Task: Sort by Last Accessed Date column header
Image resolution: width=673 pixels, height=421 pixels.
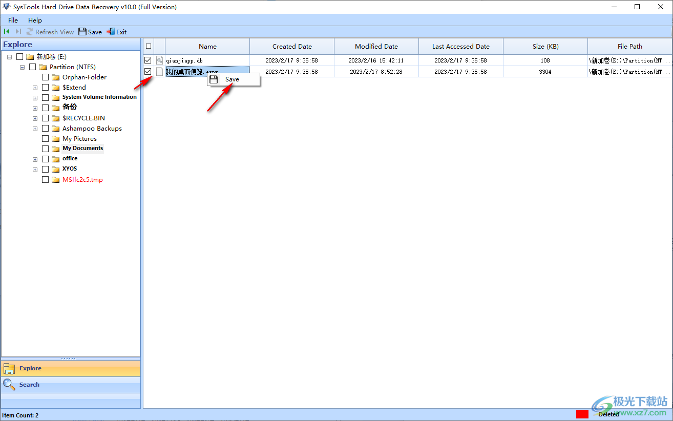Action: [461, 46]
